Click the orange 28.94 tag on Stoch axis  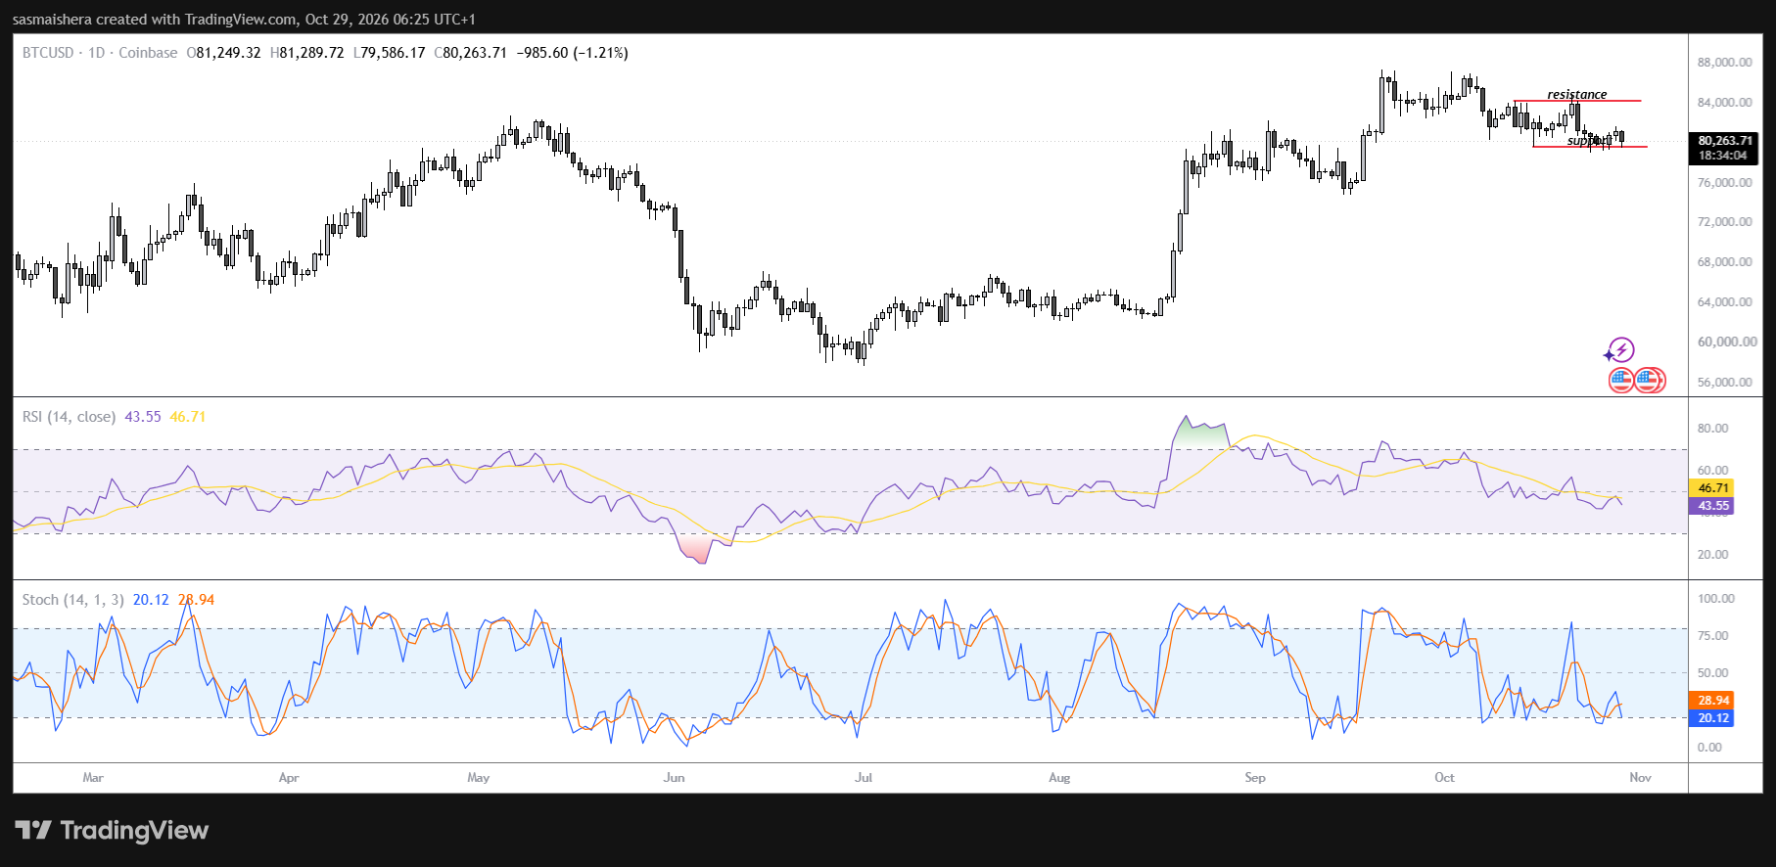1712,701
